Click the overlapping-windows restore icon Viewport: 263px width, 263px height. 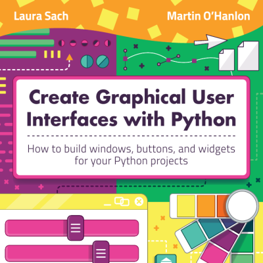point(122,201)
